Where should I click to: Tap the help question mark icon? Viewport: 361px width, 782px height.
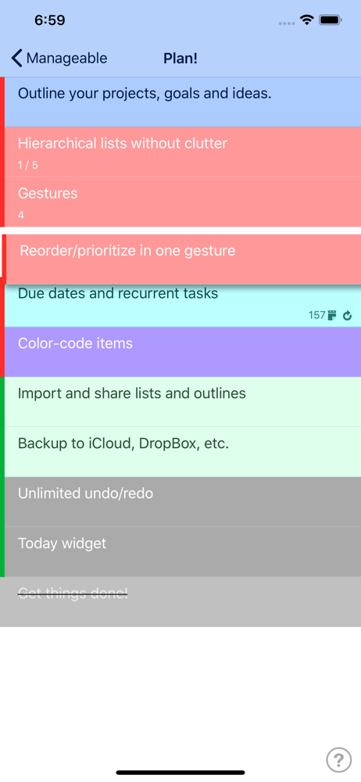click(338, 759)
